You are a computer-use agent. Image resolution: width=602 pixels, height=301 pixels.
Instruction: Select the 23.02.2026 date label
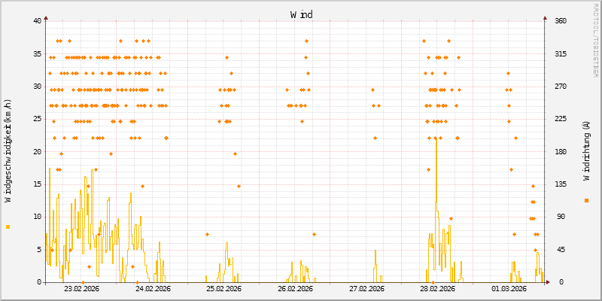pyautogui.click(x=81, y=288)
